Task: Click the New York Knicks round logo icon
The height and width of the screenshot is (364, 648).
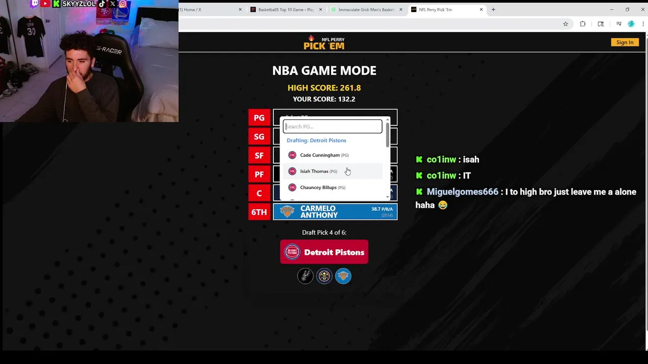Action: tap(343, 276)
